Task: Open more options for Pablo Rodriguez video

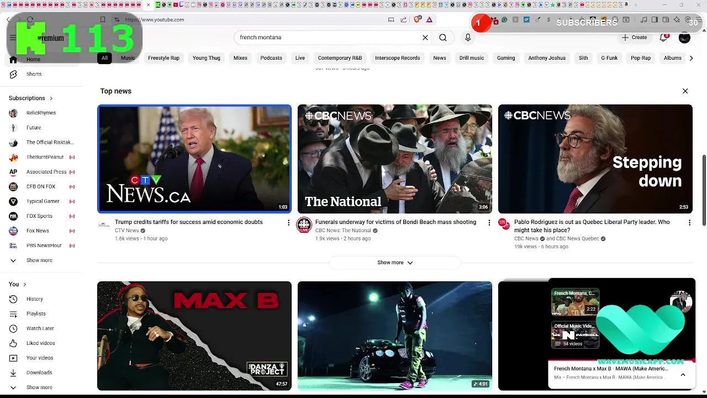Action: 689,222
